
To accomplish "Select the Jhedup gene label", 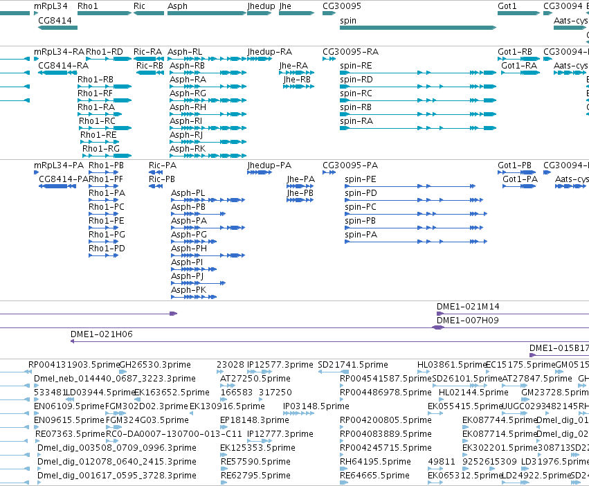I will [x=261, y=6].
